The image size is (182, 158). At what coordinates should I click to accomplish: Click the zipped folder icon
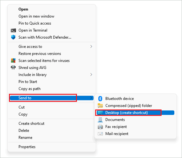point(100,106)
